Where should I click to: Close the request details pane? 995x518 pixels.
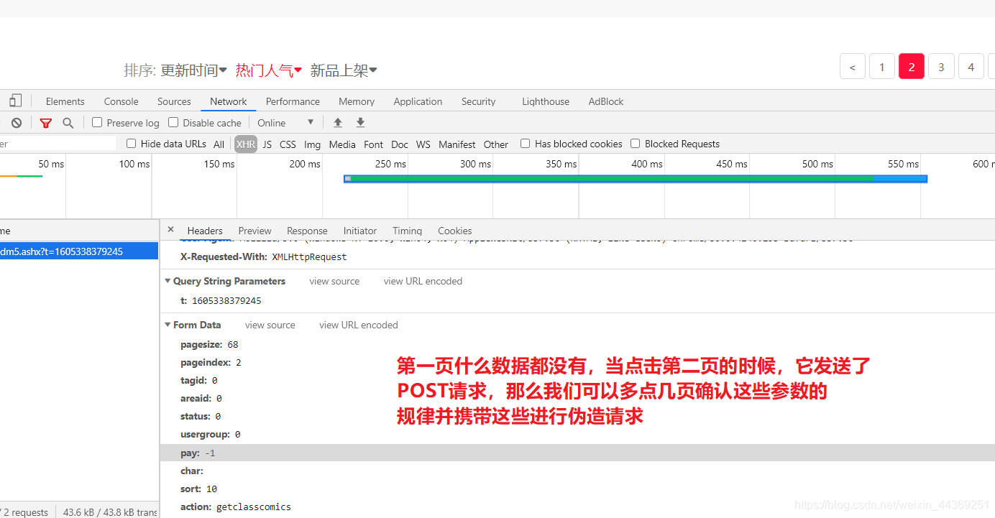click(170, 230)
